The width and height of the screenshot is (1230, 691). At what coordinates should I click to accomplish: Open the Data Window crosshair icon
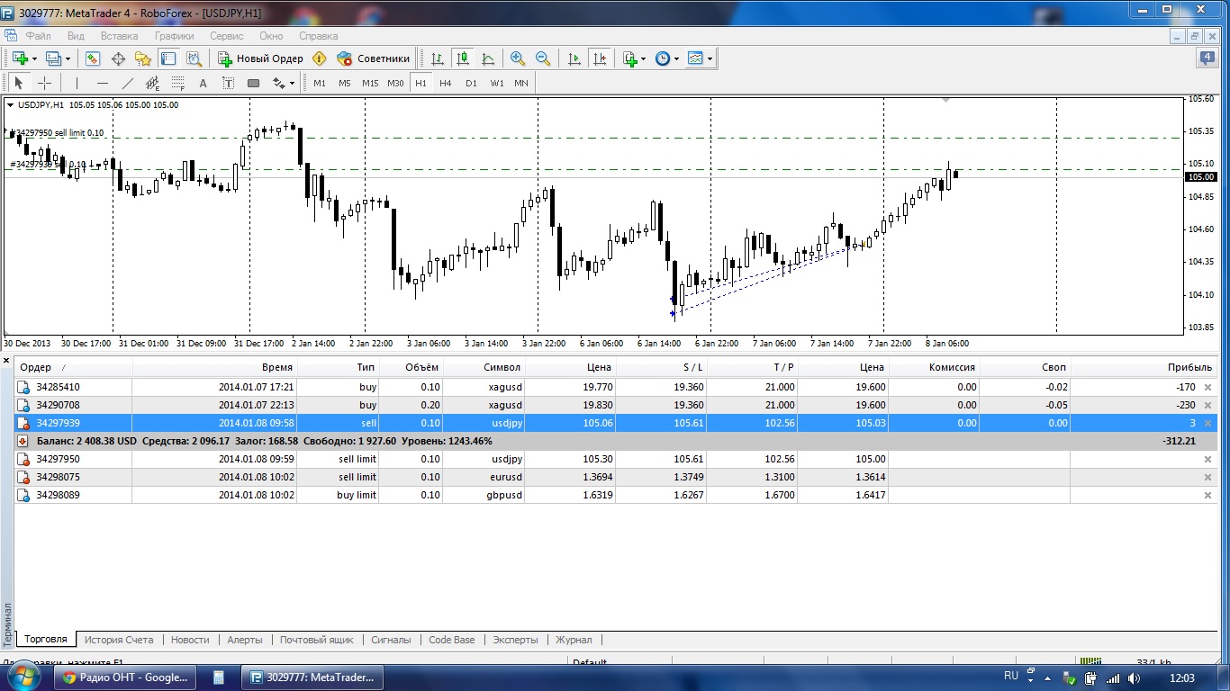tap(118, 58)
